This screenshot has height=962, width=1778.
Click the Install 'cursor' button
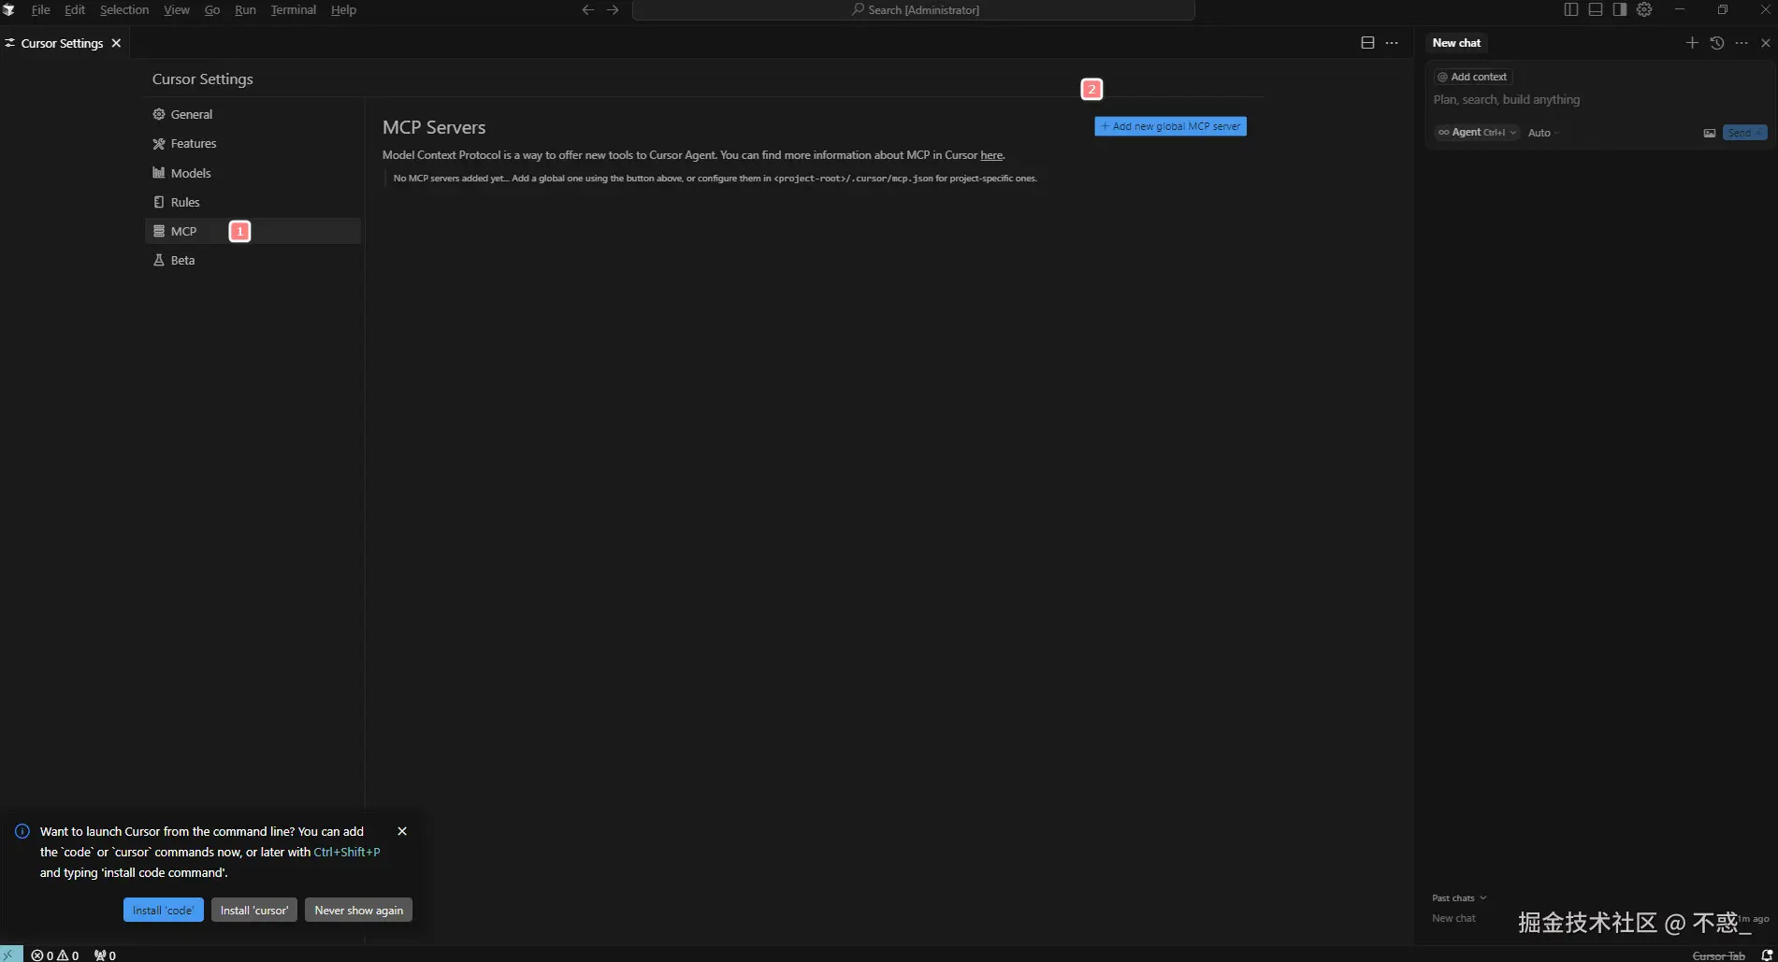coord(254,911)
